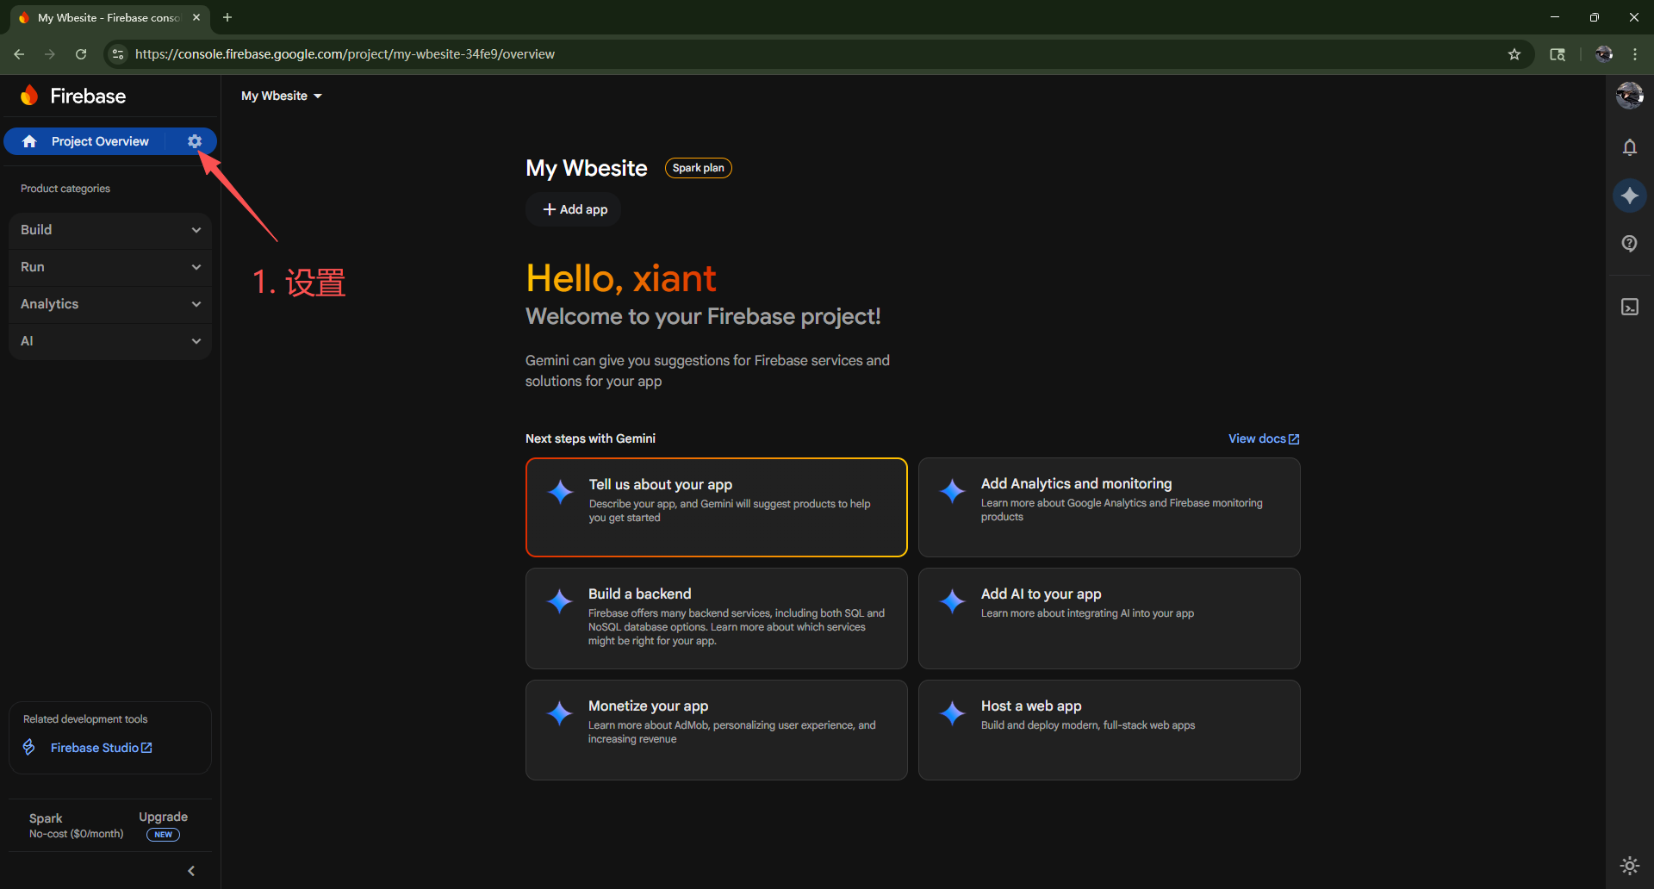Open the My Wbesite project dropdown
Viewport: 1654px width, 889px height.
[282, 96]
